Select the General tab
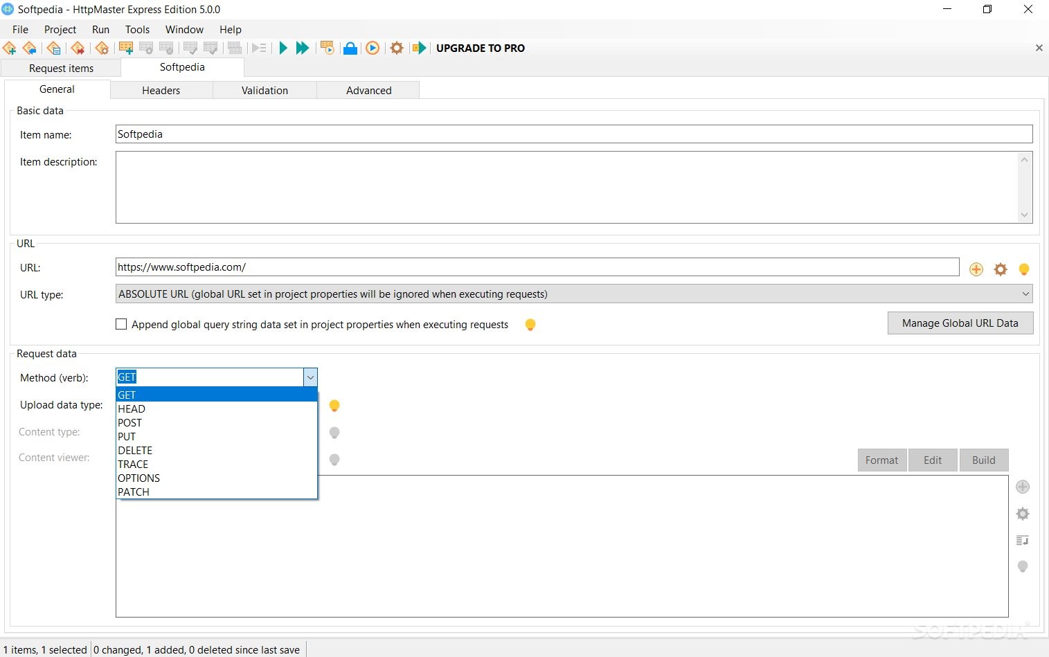1049x657 pixels. (57, 89)
